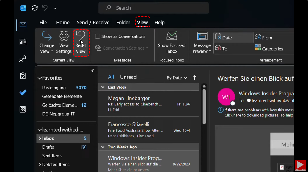Open the Folder ribbon tab
This screenshot has height=172, width=308.
coord(123,23)
